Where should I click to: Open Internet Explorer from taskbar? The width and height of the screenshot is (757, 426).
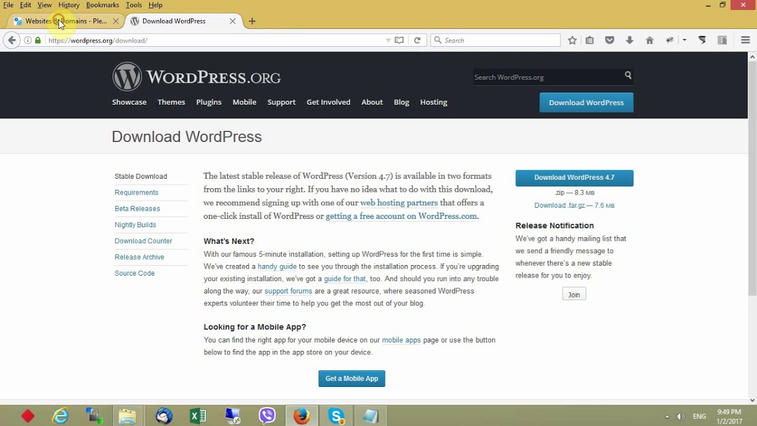pos(60,416)
